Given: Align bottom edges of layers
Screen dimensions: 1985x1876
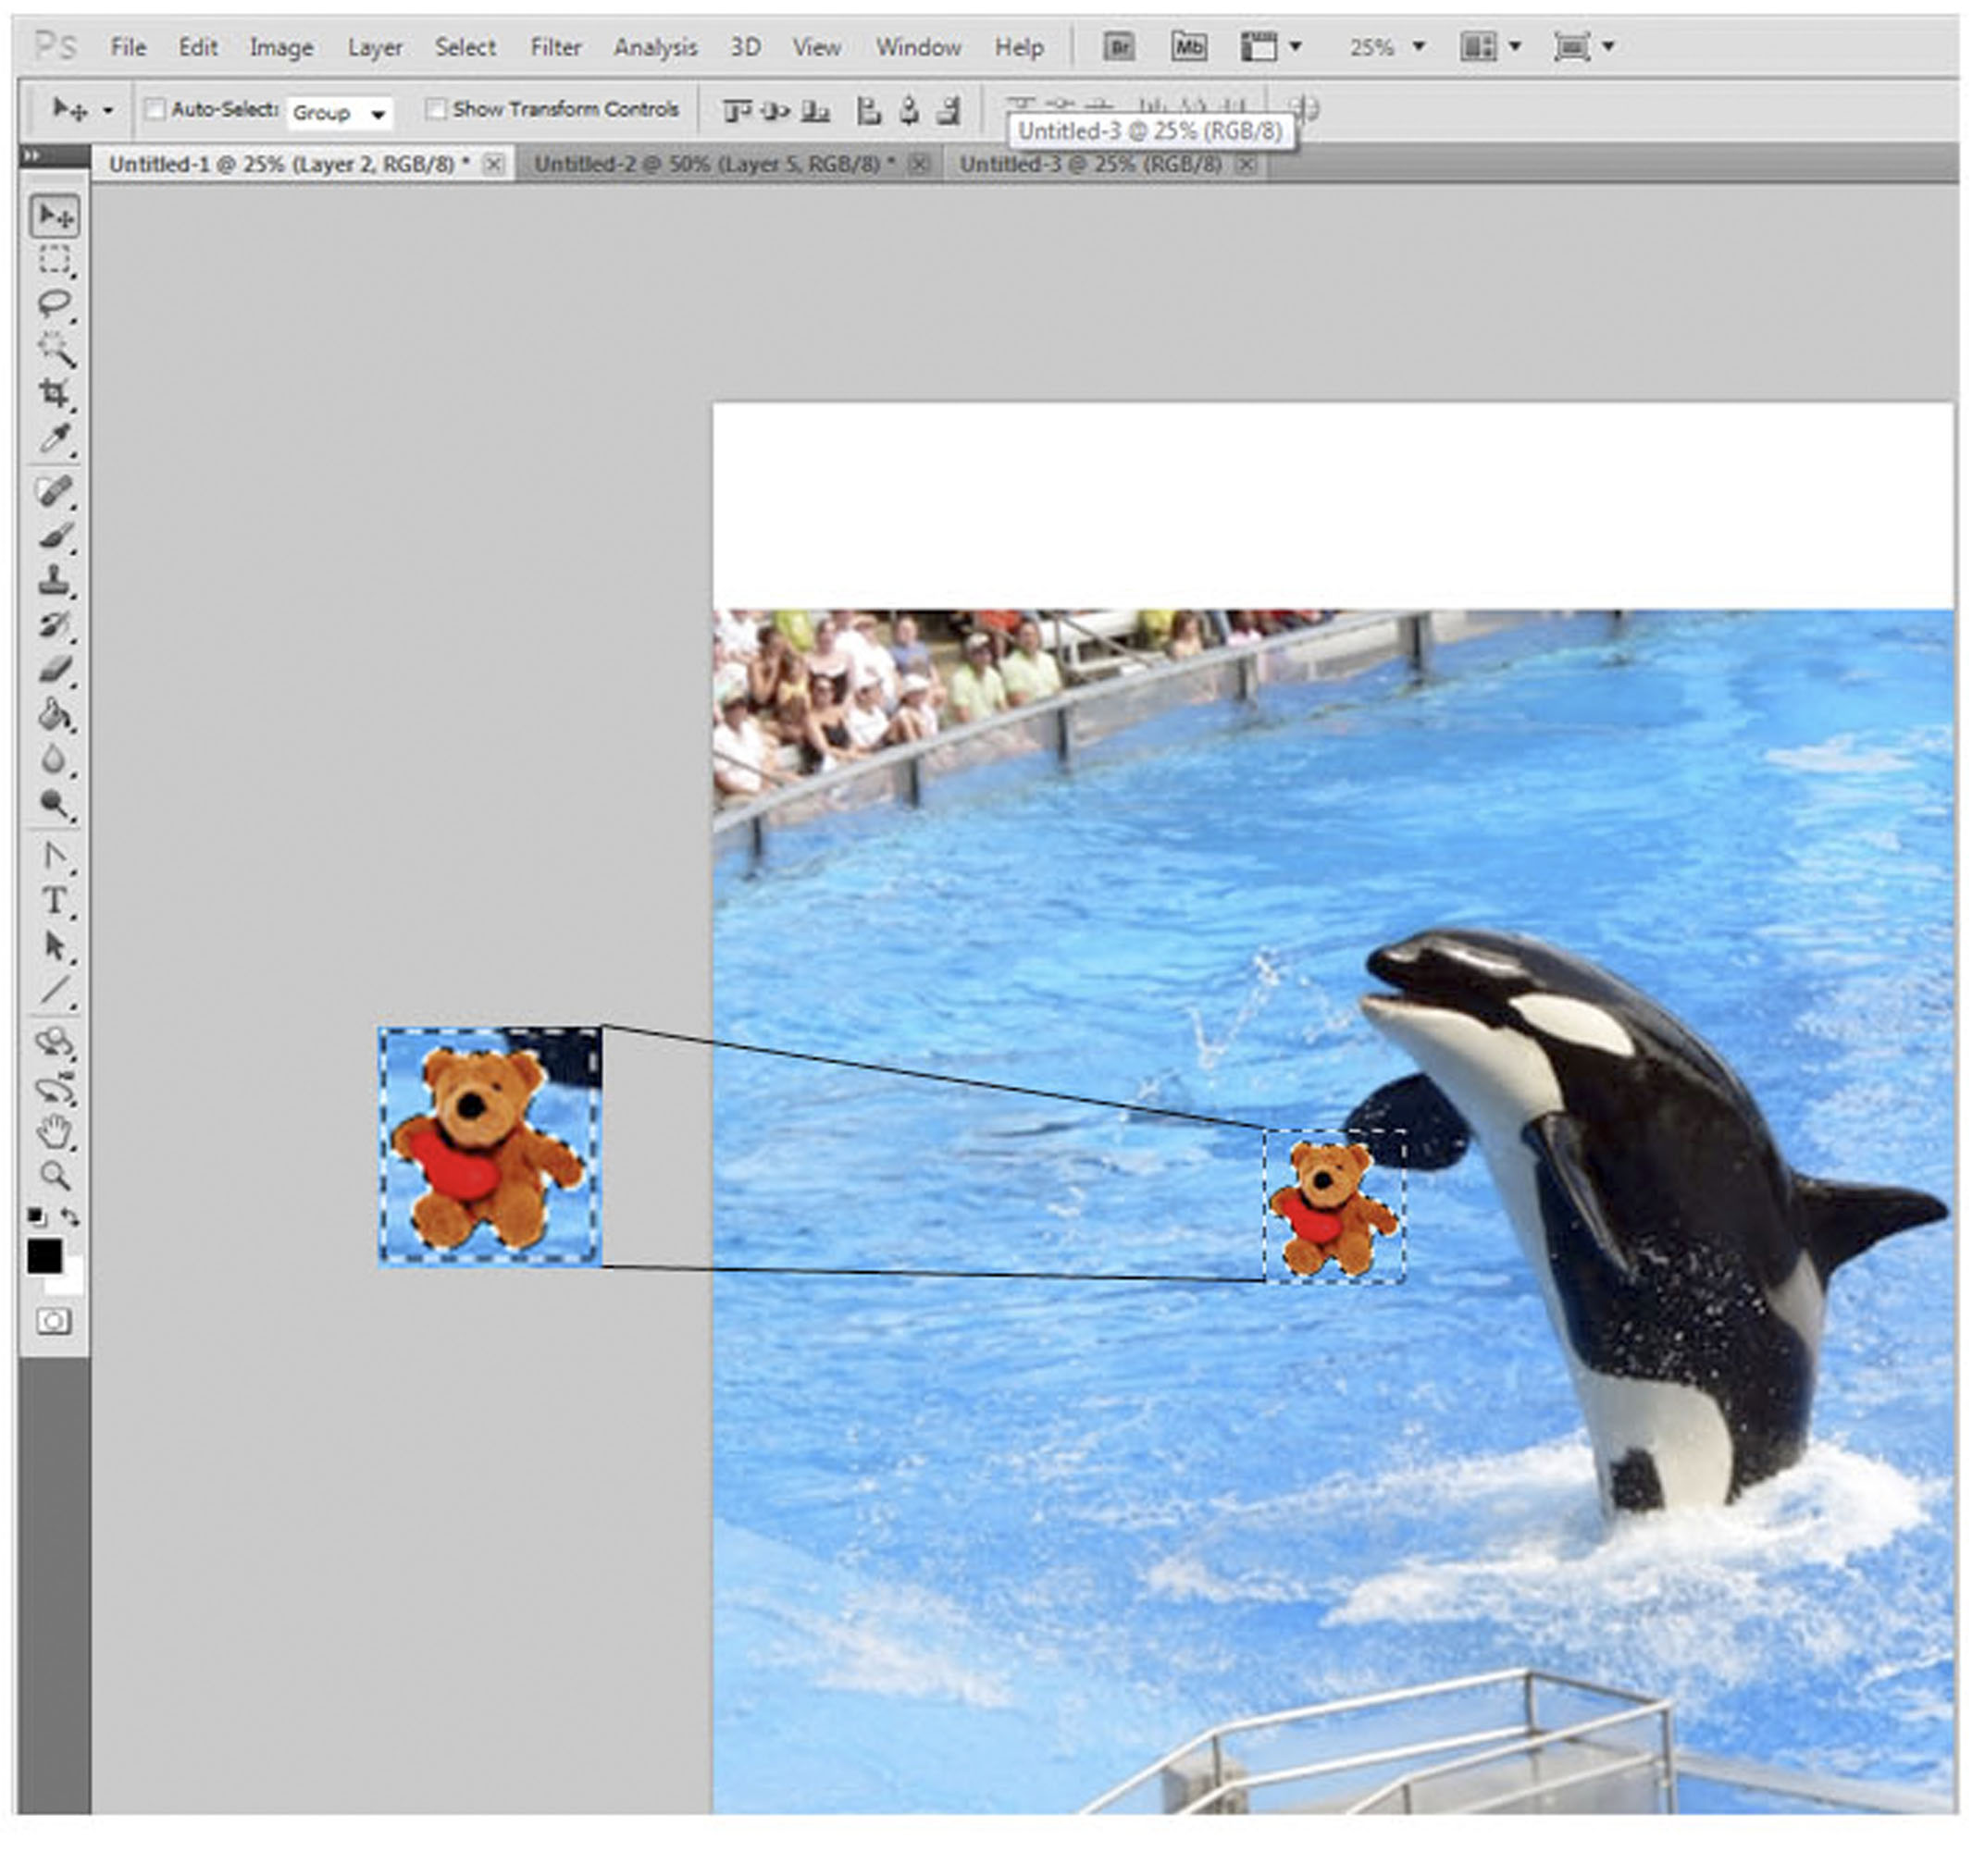Looking at the screenshot, I should tap(815, 110).
